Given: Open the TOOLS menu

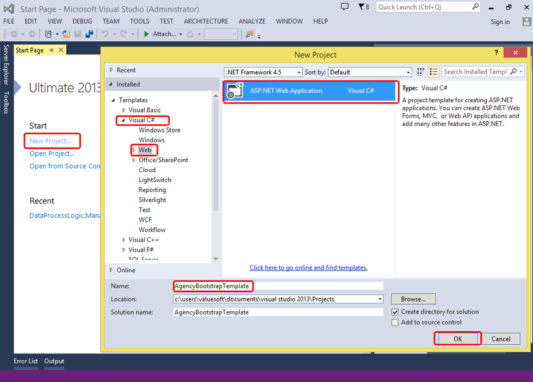Looking at the screenshot, I should click(x=139, y=21).
